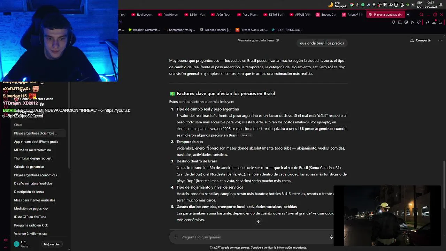The image size is (446, 251).
Task: Click the microphone icon in system tray
Action: [374, 5]
